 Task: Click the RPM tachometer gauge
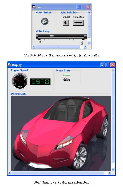[x=20, y=81]
